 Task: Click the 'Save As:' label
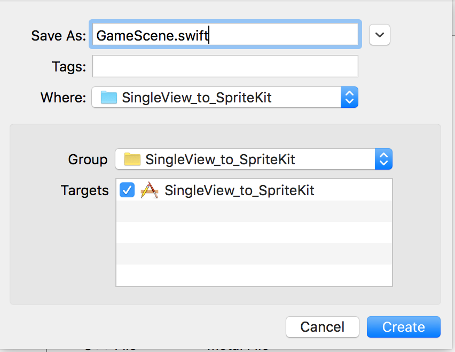click(x=59, y=36)
